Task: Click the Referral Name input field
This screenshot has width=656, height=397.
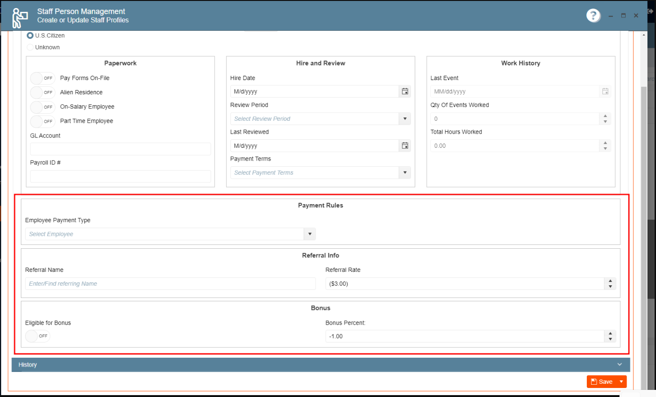Action: click(x=170, y=284)
